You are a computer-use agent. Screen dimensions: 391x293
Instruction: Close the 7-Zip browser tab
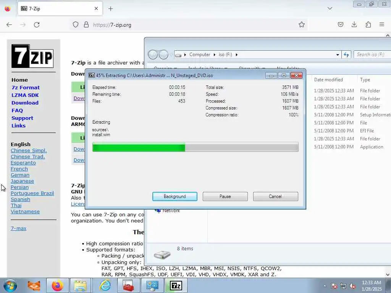tap(96, 8)
